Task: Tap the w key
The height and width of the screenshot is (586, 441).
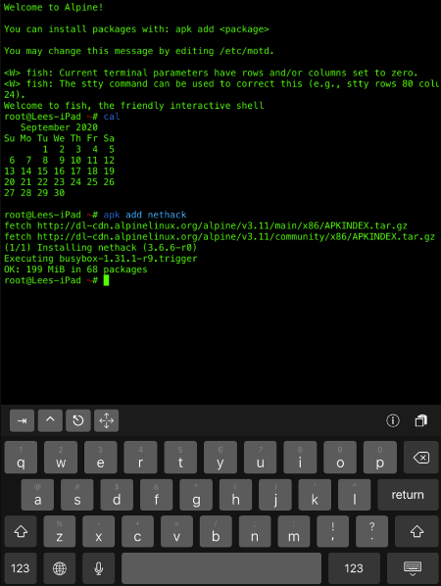Action: [x=61, y=458]
